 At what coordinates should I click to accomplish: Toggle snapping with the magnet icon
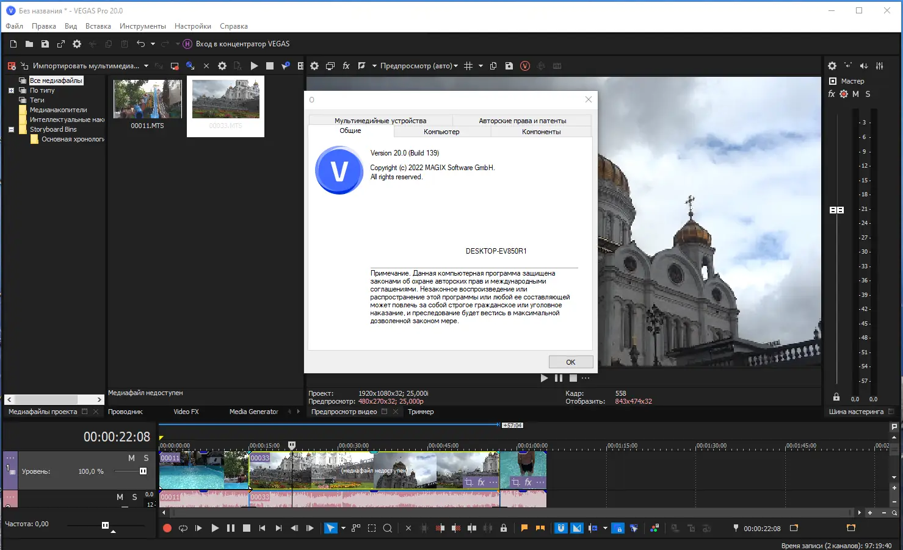pyautogui.click(x=560, y=528)
